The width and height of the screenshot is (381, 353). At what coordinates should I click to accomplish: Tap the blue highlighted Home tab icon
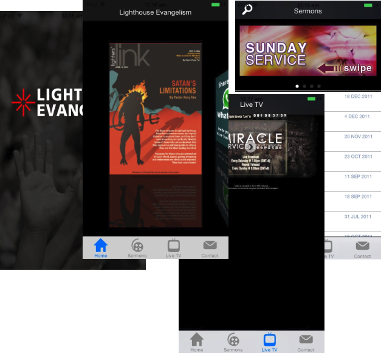(101, 247)
